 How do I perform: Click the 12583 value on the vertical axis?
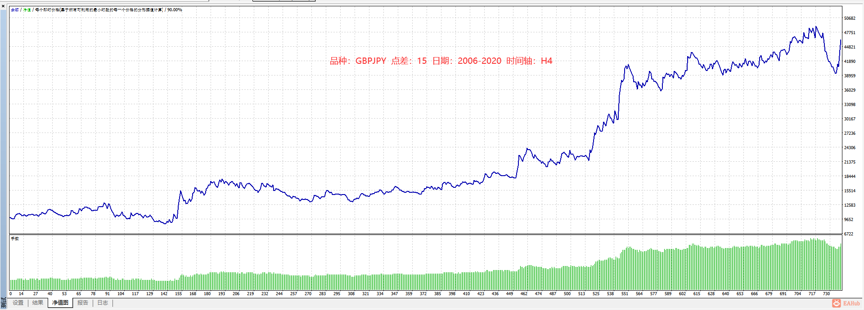click(x=850, y=205)
